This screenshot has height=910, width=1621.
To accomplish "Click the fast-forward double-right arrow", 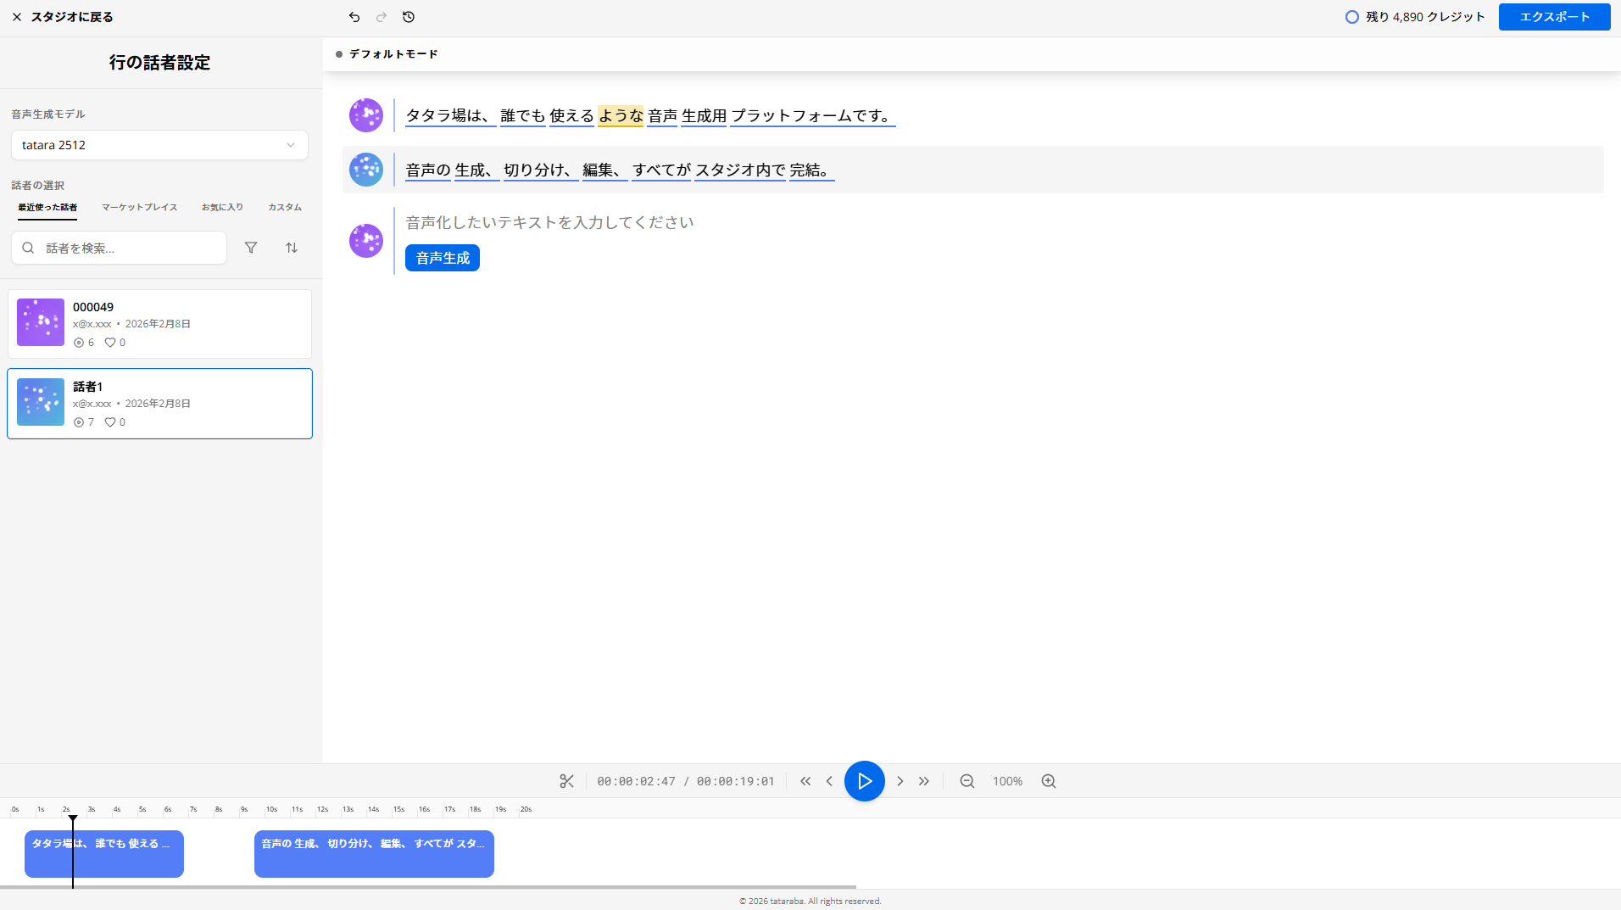I will pyautogui.click(x=923, y=781).
